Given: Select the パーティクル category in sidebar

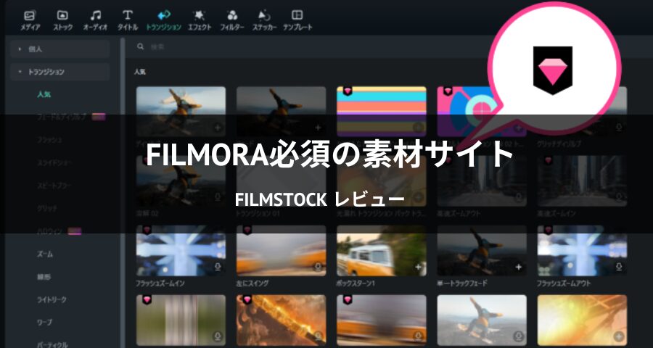Looking at the screenshot, I should [x=52, y=344].
